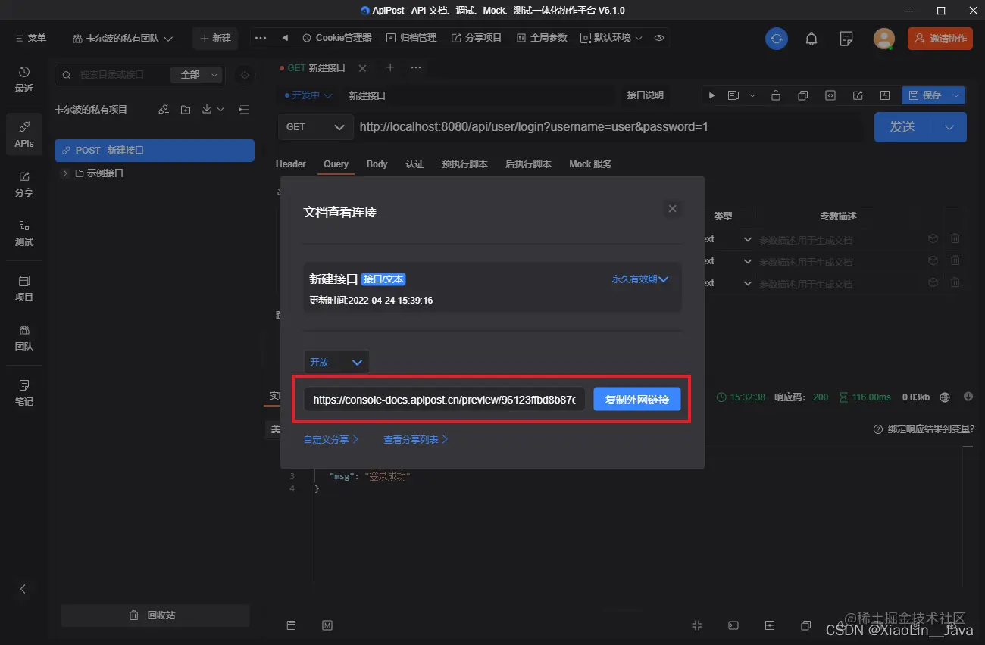This screenshot has width=985, height=645.
Task: Click the 新建 button
Action: pyautogui.click(x=215, y=39)
